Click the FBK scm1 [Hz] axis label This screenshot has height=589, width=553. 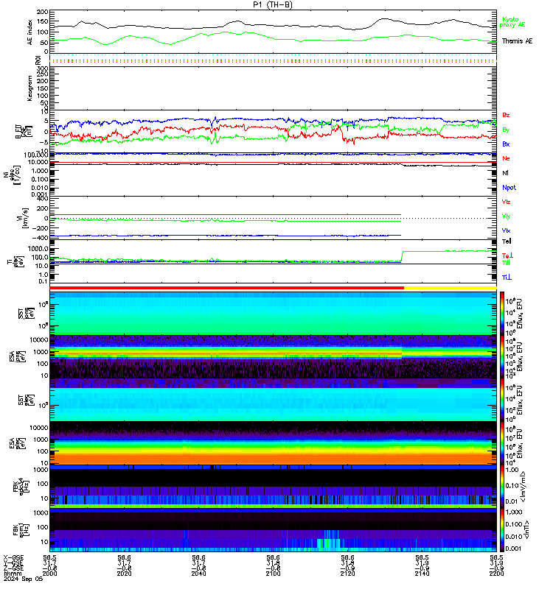click(20, 529)
